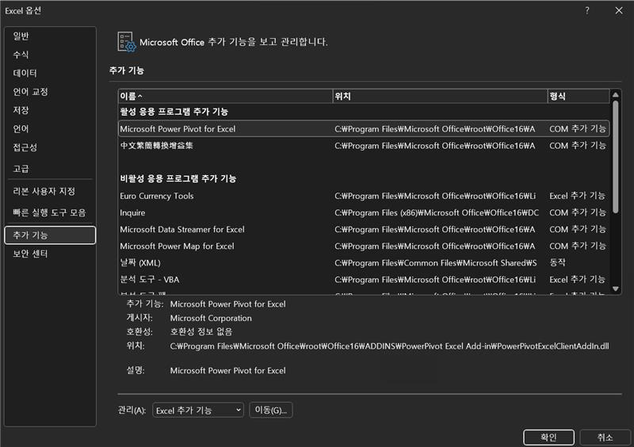Viewport: 634px width, 447px height.
Task: Click 호환성 정보 없음 text
Action: pyautogui.click(x=201, y=332)
